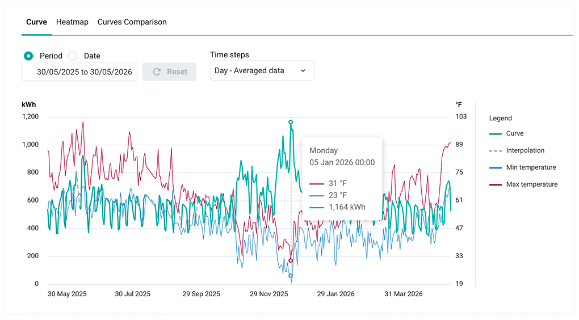
Task: Click the 1,200 kWh axis value
Action: 30,117
